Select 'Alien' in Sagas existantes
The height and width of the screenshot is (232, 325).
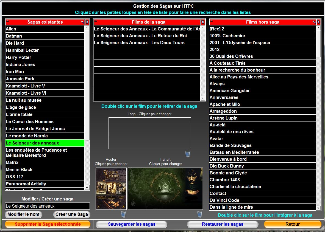(x=45, y=29)
